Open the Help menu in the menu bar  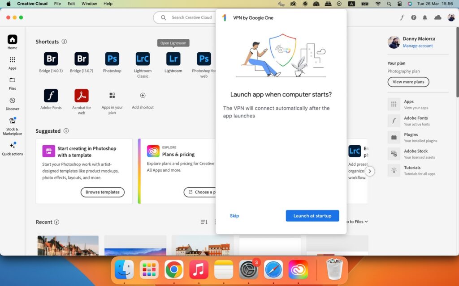(108, 4)
